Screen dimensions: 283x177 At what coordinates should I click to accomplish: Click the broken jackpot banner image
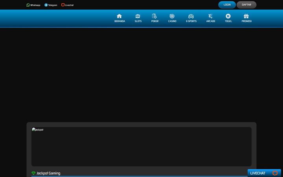tap(141, 147)
